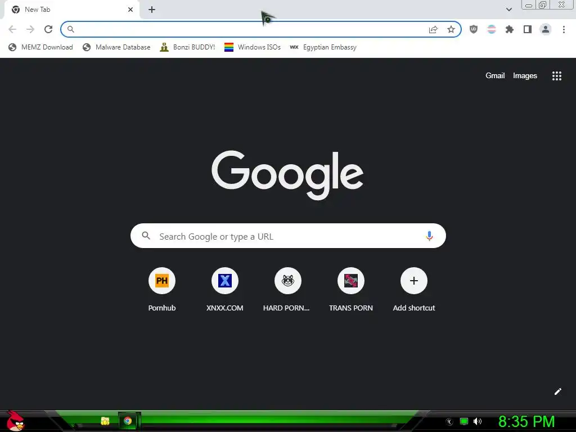Open the green monitor network tray icon

point(464,421)
